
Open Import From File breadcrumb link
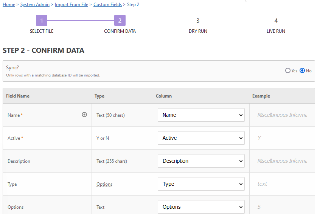point(71,5)
